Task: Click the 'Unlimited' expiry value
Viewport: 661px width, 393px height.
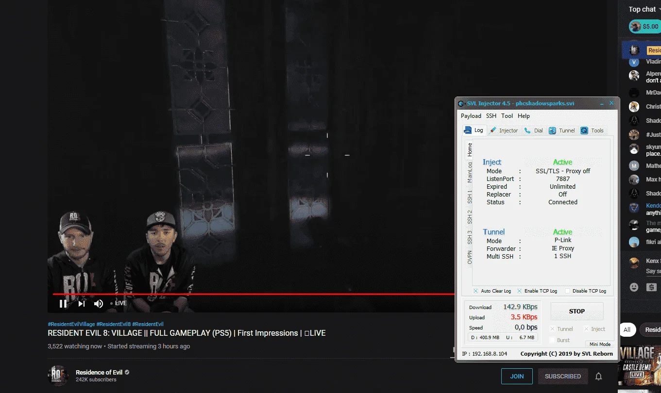Action: click(563, 187)
